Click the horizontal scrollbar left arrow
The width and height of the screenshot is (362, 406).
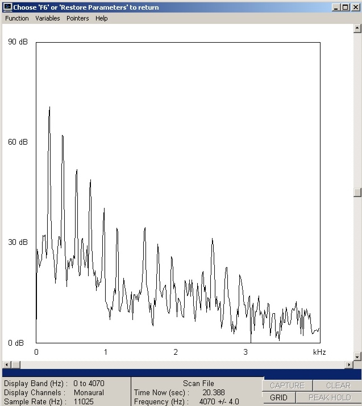tap(7, 365)
